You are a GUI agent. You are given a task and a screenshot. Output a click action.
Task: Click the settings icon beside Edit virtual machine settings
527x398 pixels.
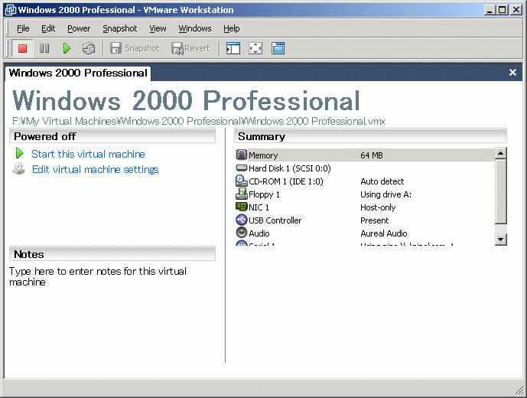[x=19, y=169]
